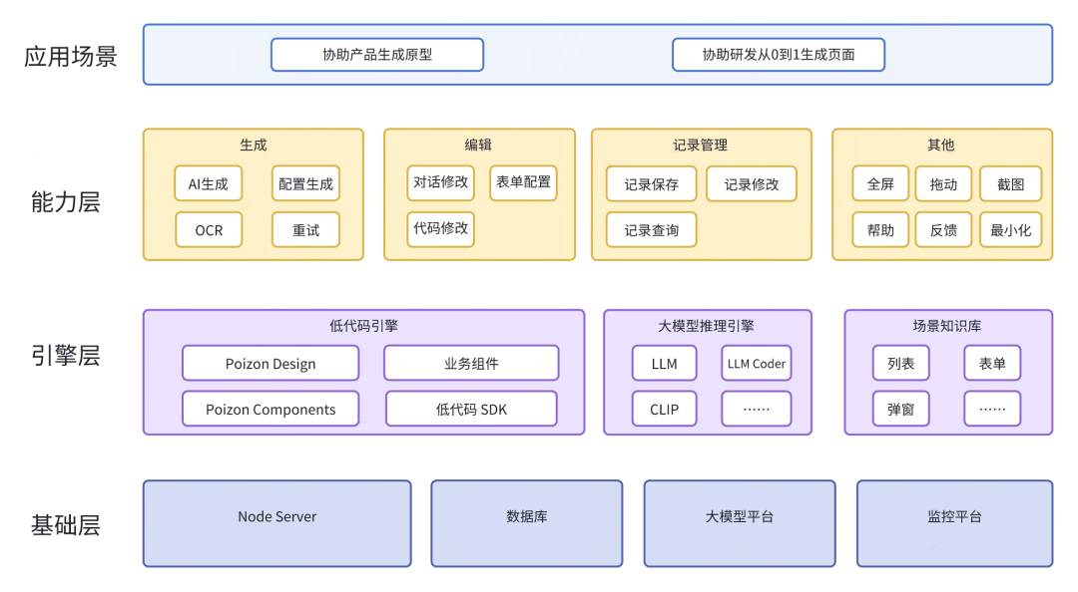The image size is (1078, 592).
Task: Click the 低代码 SDK box
Action: pyautogui.click(x=471, y=410)
